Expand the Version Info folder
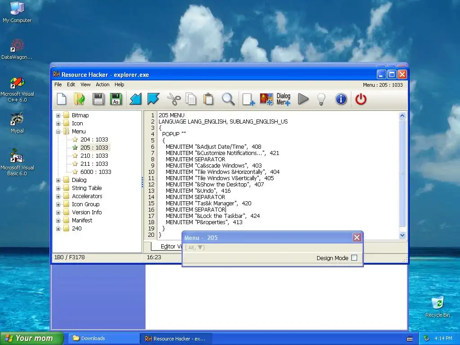The width and height of the screenshot is (460, 345). point(58,212)
